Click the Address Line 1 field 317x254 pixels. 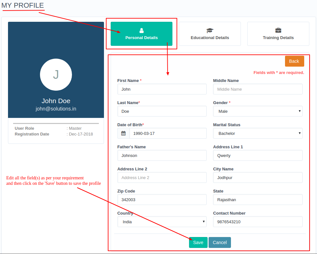tap(258, 155)
